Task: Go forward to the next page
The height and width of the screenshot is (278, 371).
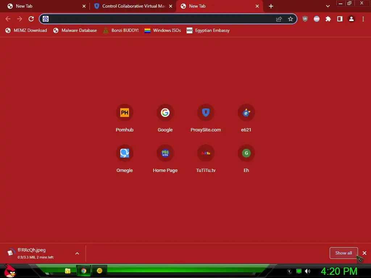Action: pyautogui.click(x=20, y=19)
